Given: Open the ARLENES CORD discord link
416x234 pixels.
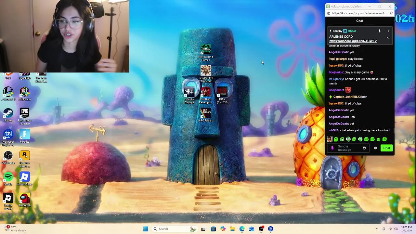Looking at the screenshot, I should tap(353, 41).
